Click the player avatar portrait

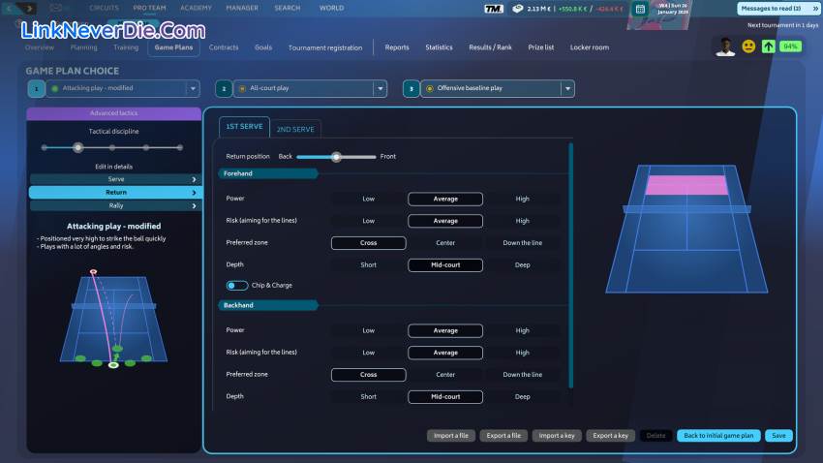click(x=725, y=46)
